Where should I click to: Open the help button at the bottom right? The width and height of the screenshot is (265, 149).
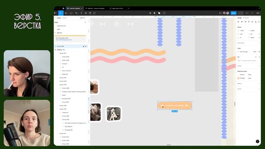click(258, 142)
